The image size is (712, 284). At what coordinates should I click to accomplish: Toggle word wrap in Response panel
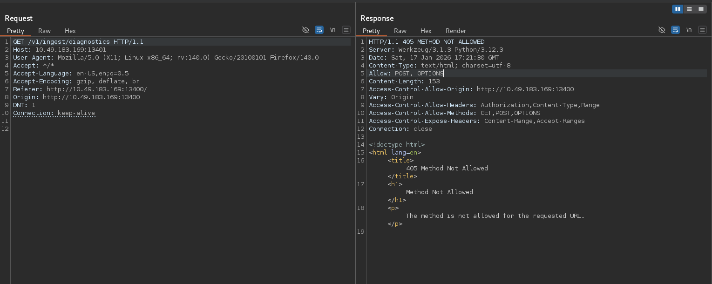[675, 30]
